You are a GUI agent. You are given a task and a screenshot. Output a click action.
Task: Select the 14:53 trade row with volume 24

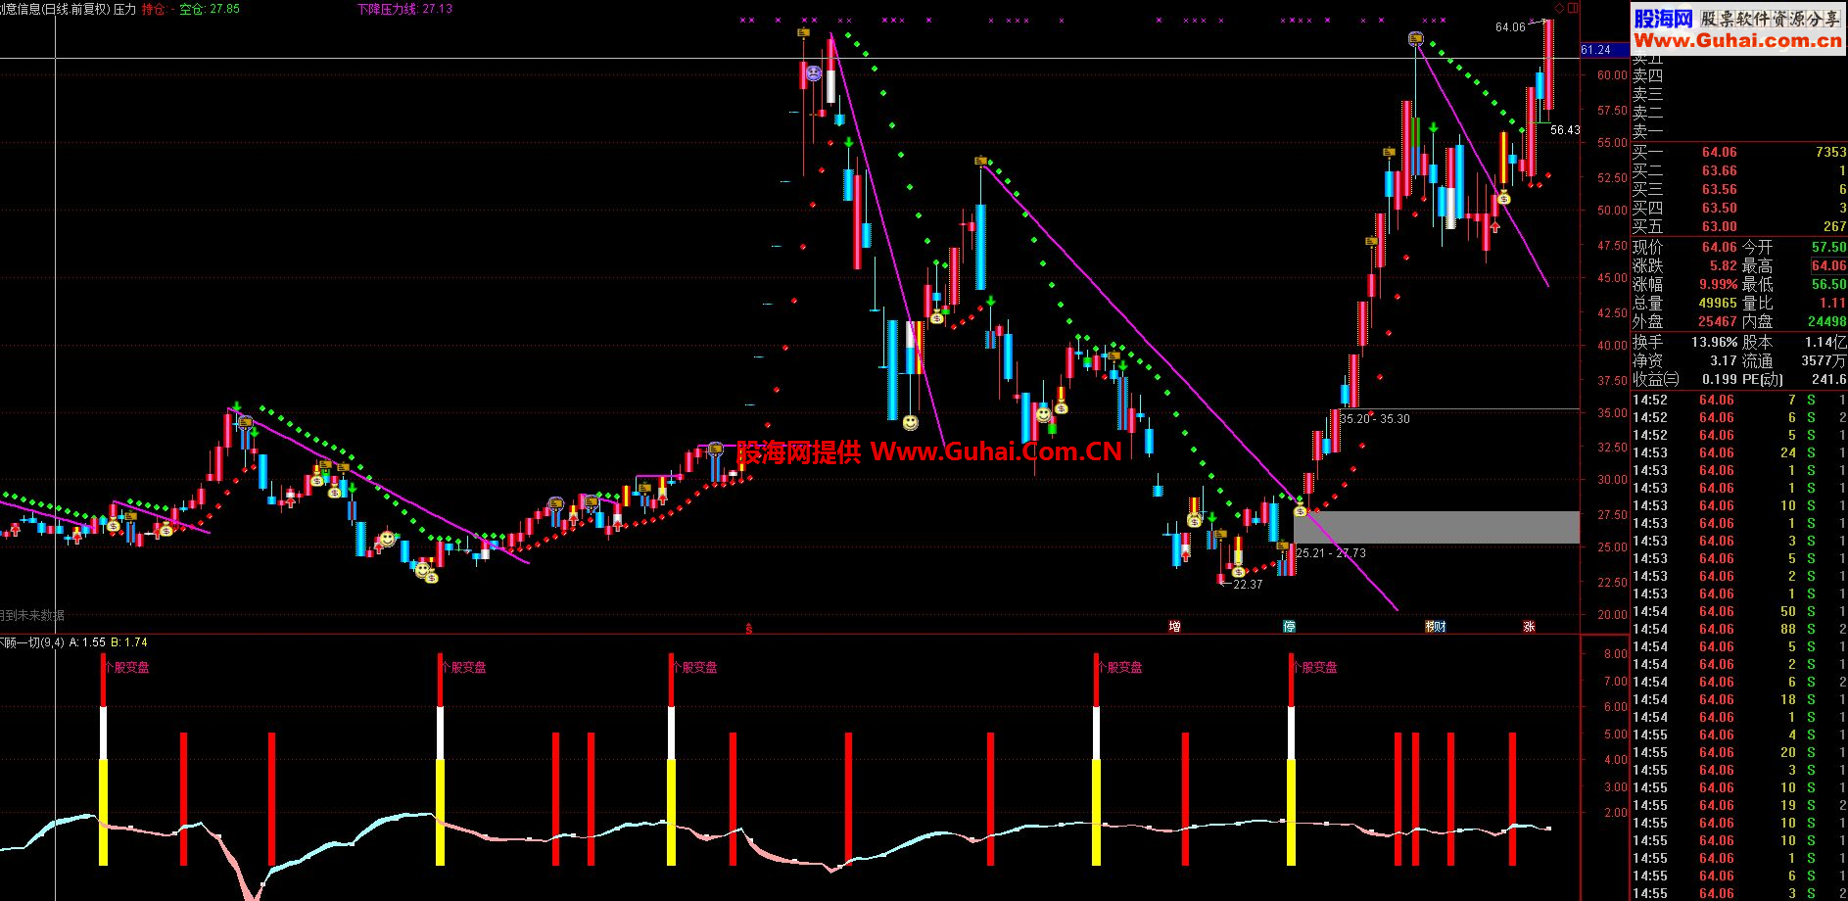tap(1739, 452)
